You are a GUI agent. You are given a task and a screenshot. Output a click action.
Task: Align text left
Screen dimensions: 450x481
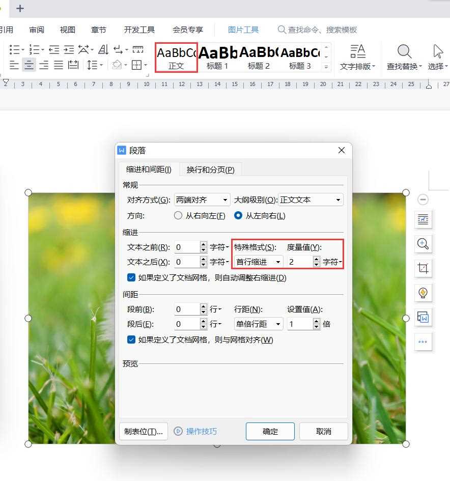point(14,65)
